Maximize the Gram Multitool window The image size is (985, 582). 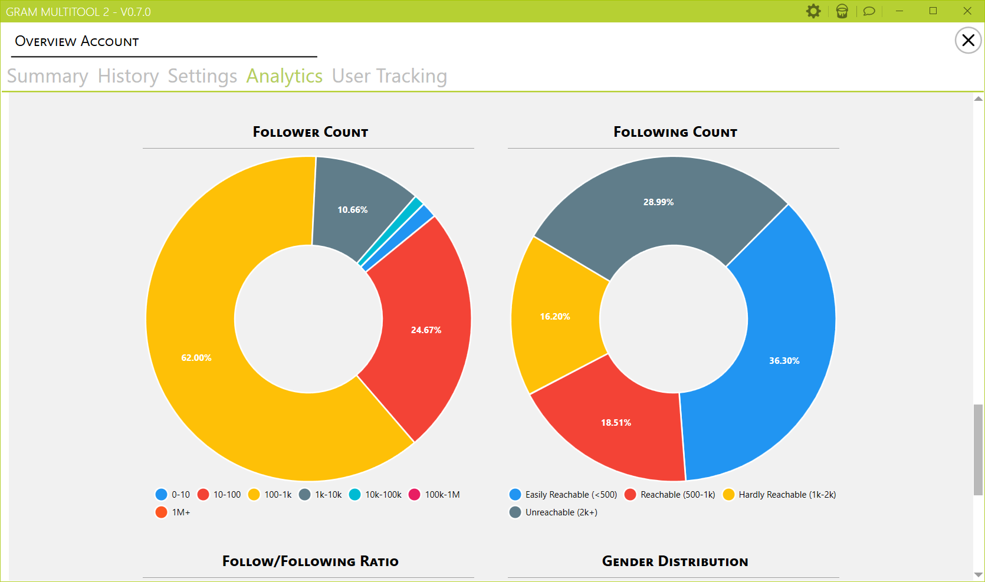point(933,11)
